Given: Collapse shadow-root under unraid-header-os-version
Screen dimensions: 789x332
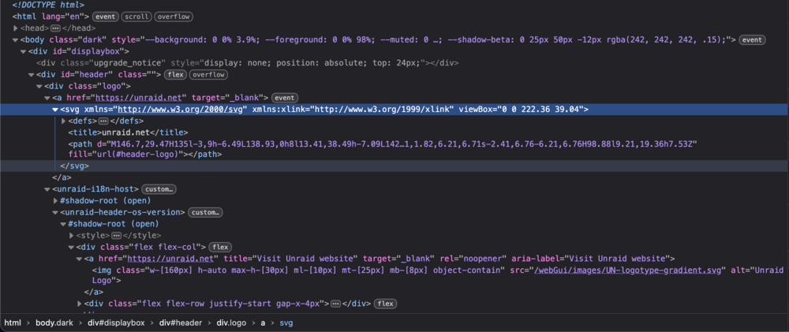Looking at the screenshot, I should pos(63,224).
